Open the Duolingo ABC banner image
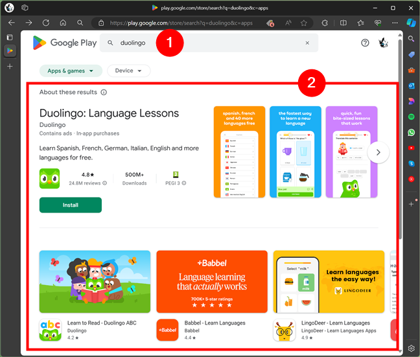The width and height of the screenshot is (420, 357). point(95,281)
